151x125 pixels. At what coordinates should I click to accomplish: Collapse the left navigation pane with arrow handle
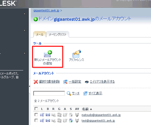tap(30, 86)
